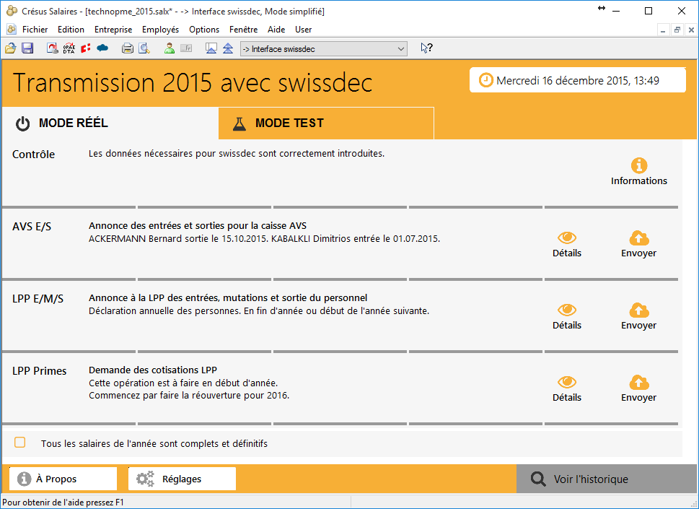Switch to the MODE RÉEL tab
The width and height of the screenshot is (699, 509).
pyautogui.click(x=110, y=123)
